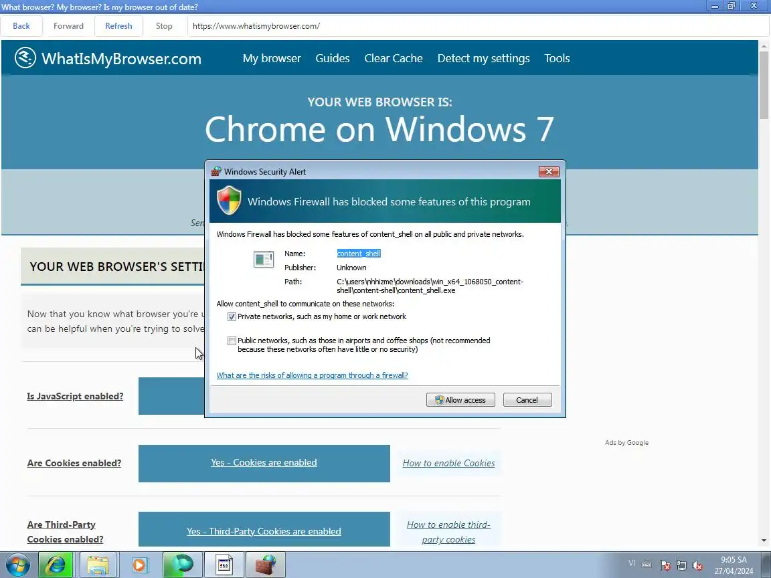Click the content_shell program icon in the dialog
Screen dimensions: 771x578
(264, 259)
